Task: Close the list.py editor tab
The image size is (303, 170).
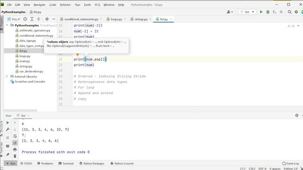Action: coord(171,19)
